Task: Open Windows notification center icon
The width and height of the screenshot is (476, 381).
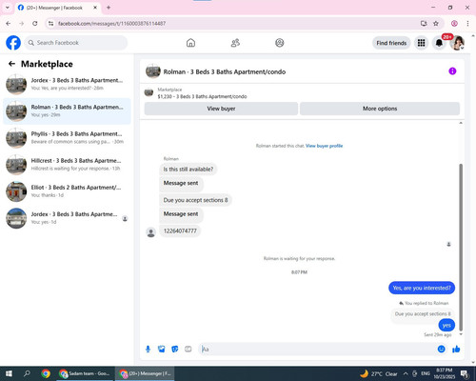Action: point(466,373)
